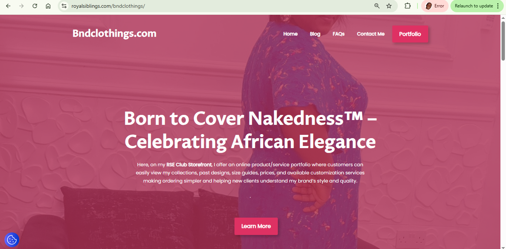Click the zoom magnifier icon in address bar
Viewport: 506px width, 249px height.
click(x=377, y=6)
